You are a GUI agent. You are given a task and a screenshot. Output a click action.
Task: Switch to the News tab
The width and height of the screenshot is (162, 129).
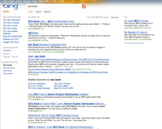[x=38, y=12]
